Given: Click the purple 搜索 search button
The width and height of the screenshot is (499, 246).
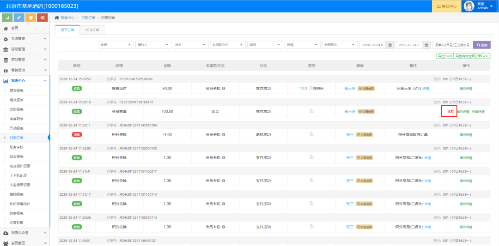Looking at the screenshot, I should click(x=482, y=45).
